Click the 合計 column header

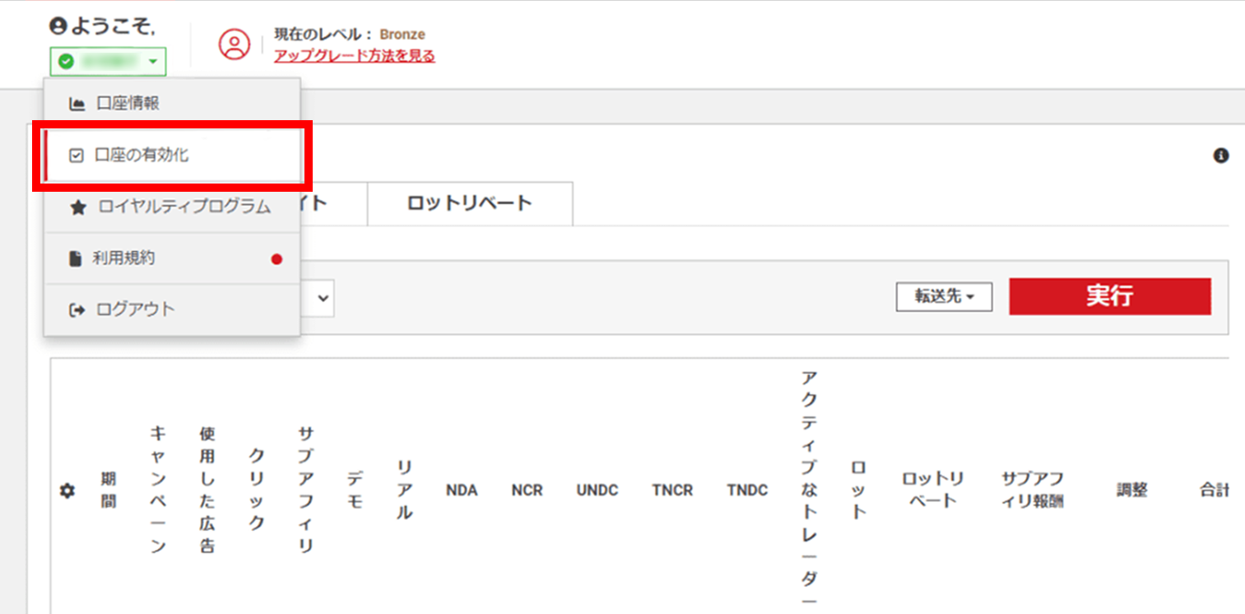(x=1213, y=491)
